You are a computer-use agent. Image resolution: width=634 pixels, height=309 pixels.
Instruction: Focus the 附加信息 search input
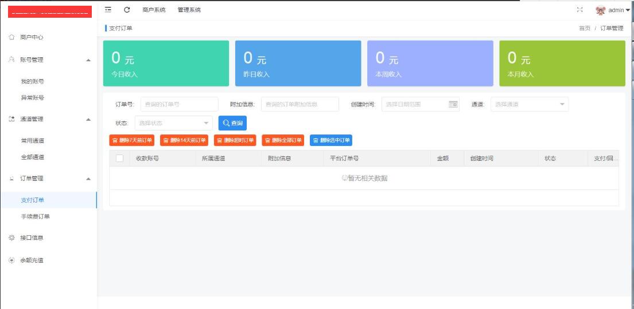coord(300,104)
